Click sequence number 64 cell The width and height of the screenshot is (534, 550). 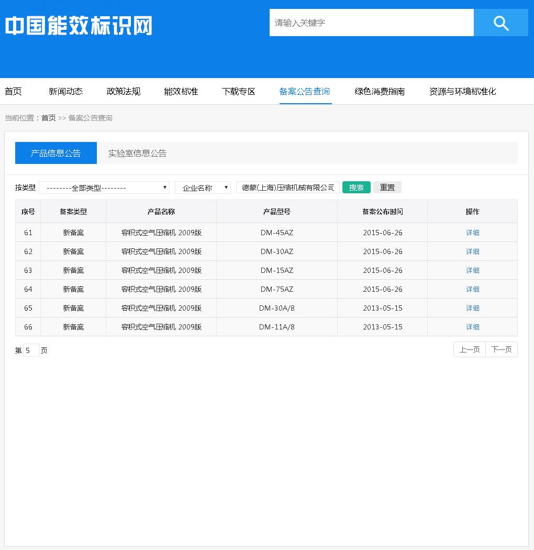tap(28, 289)
